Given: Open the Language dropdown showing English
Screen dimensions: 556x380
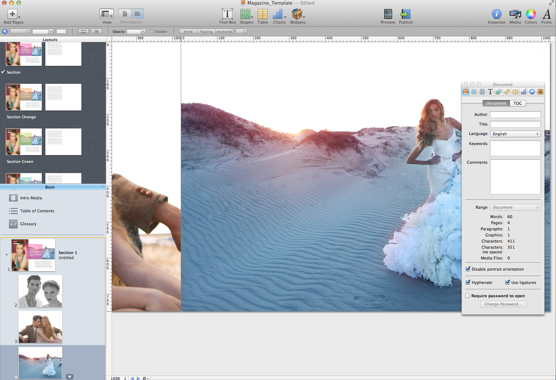Looking at the screenshot, I should coord(515,134).
